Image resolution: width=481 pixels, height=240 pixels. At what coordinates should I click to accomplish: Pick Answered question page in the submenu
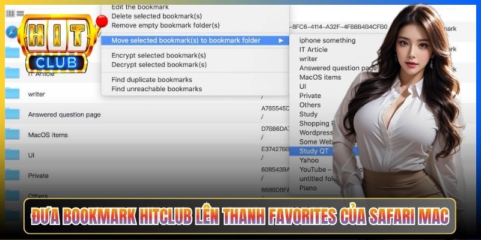pyautogui.click(x=338, y=68)
